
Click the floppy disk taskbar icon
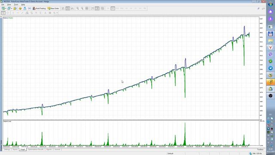click(x=270, y=34)
